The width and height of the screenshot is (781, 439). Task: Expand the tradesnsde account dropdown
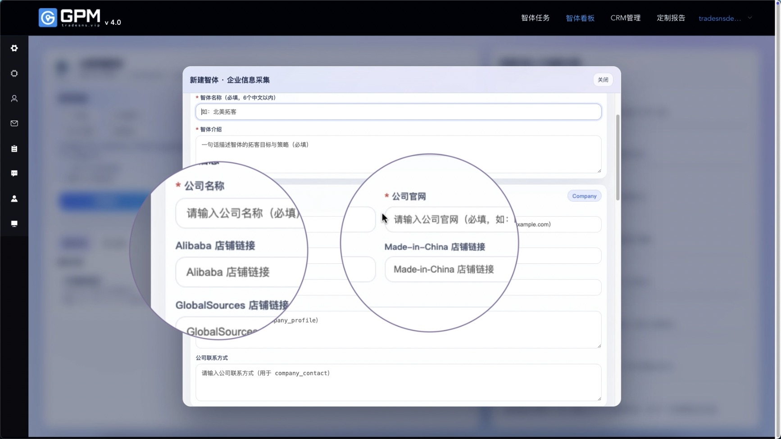point(725,18)
